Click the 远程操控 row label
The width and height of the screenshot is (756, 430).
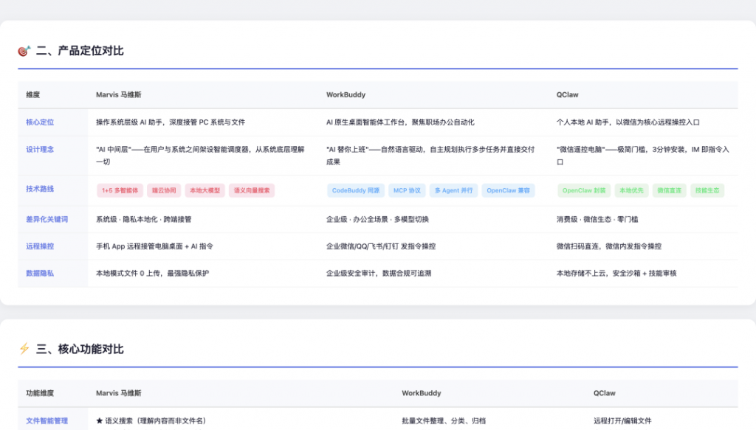pos(40,246)
